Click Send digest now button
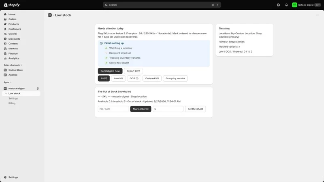 click(x=110, y=71)
